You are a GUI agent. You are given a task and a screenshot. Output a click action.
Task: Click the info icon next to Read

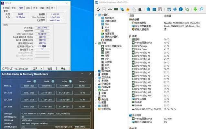pos(35,81)
